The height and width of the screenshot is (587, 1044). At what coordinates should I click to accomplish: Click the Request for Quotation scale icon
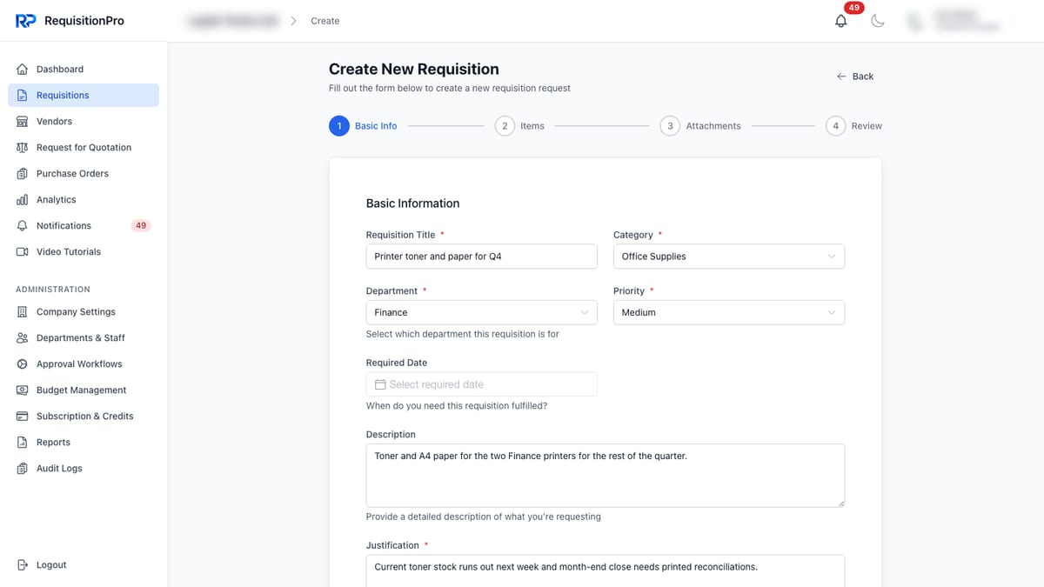point(23,148)
